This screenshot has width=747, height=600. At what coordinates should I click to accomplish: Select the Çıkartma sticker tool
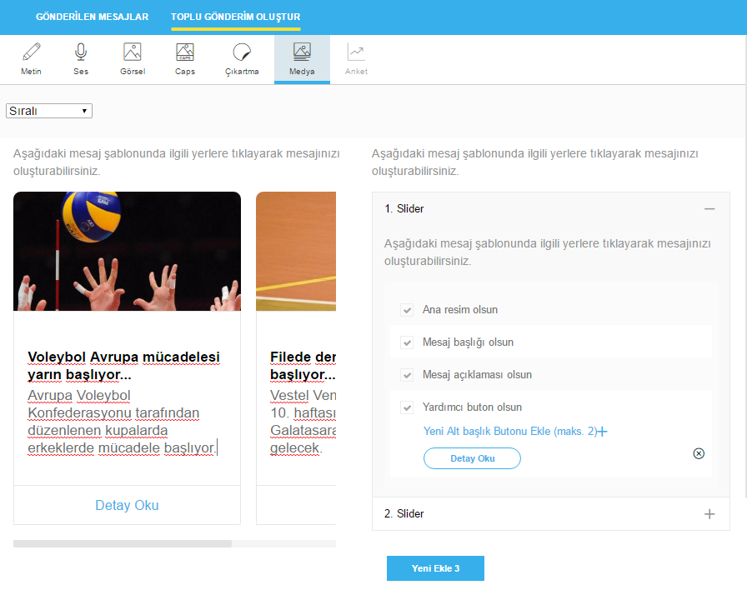(242, 59)
